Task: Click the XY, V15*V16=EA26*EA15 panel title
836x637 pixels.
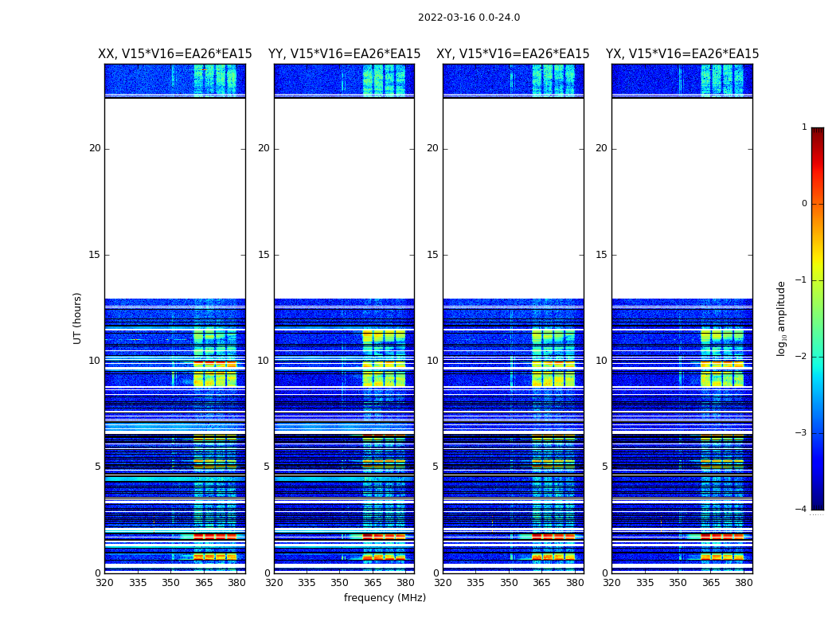Action: [x=513, y=54]
